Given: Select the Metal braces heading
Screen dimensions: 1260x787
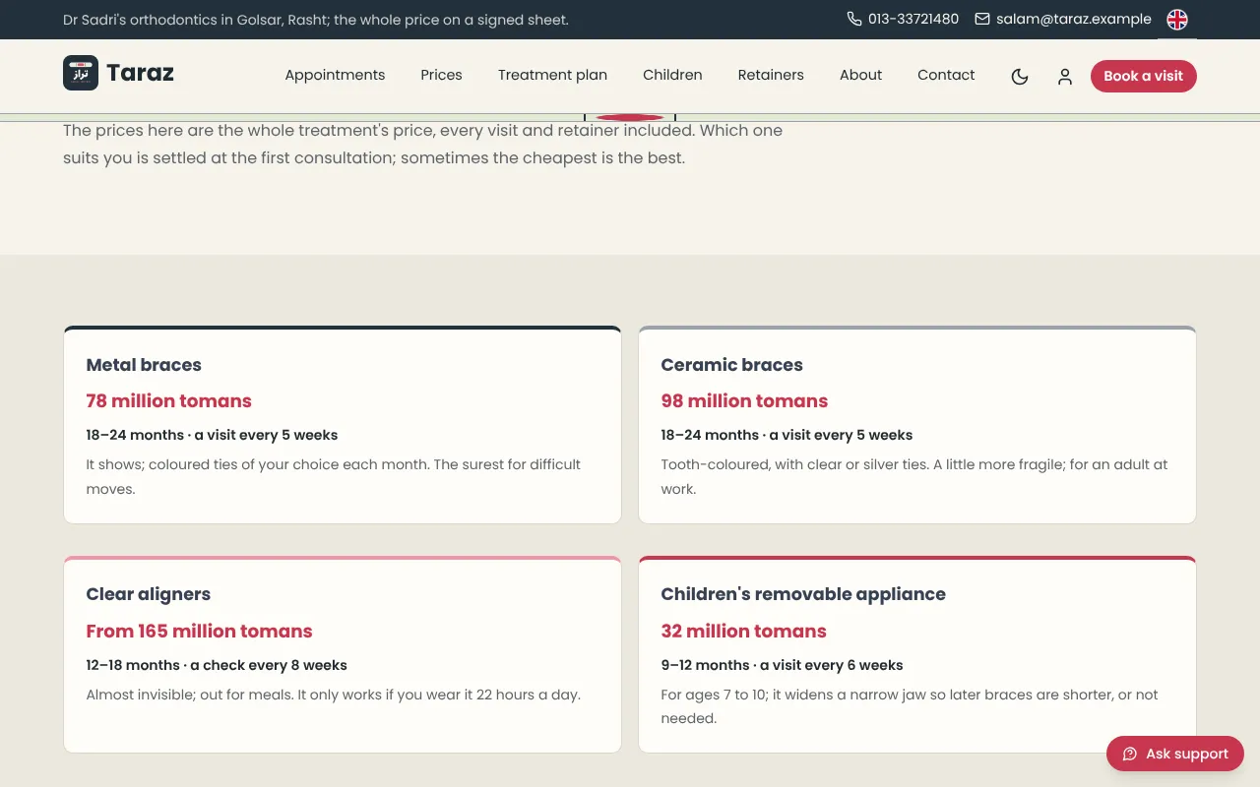Looking at the screenshot, I should (x=144, y=365).
